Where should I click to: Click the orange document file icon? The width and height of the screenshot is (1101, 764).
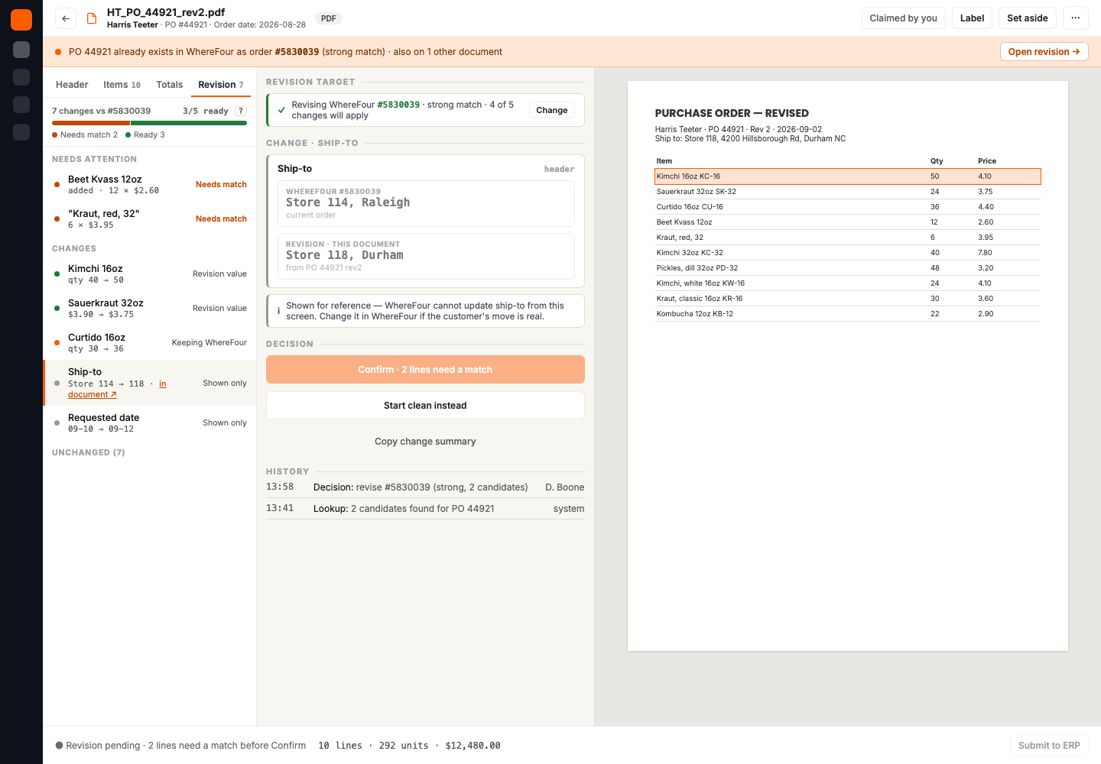pos(92,18)
